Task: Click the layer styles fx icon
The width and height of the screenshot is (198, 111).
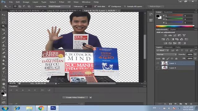Action: 165,104
